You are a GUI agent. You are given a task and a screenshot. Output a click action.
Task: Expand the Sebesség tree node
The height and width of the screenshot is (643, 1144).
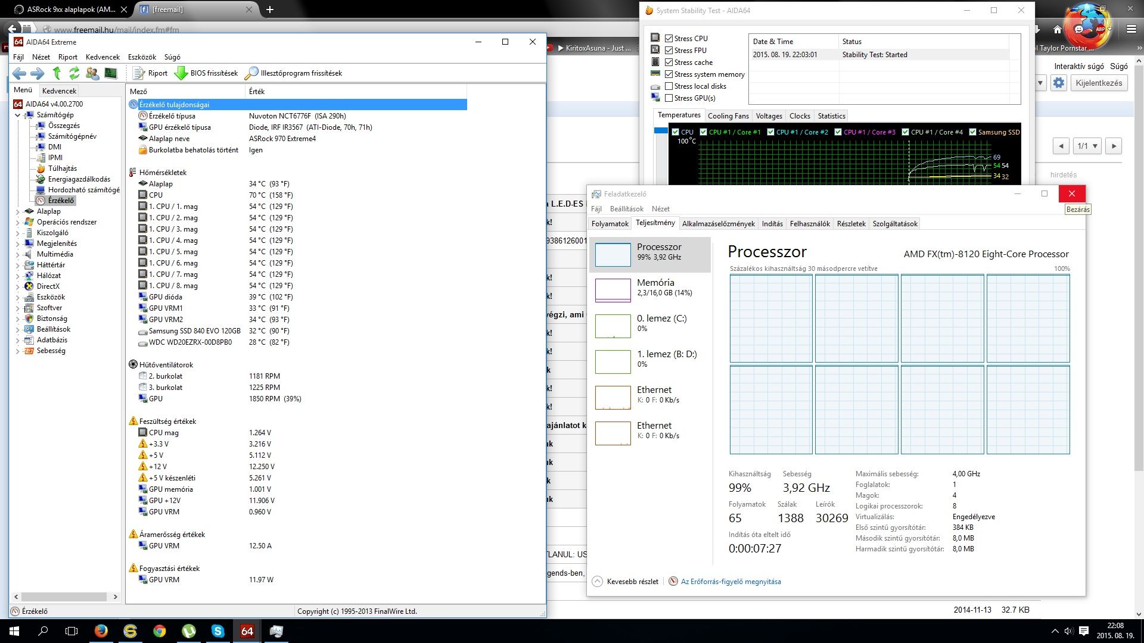click(18, 351)
